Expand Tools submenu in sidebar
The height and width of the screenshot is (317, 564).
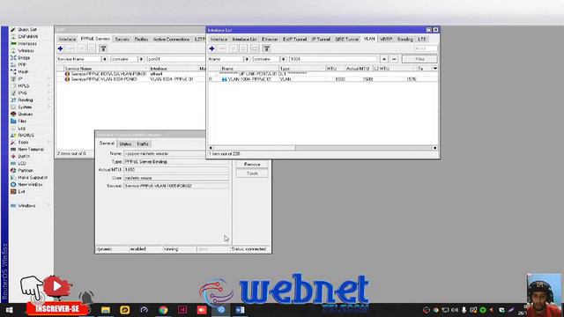[x=49, y=143]
